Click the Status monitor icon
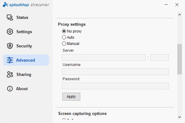The height and width of the screenshot is (123, 185). click(10, 17)
